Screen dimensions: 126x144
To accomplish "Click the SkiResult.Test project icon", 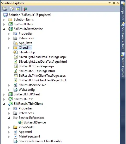I will pos(10,99).
